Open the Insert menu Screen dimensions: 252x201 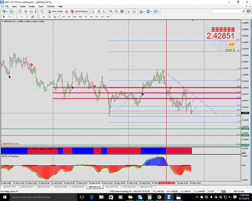[x=23, y=6]
